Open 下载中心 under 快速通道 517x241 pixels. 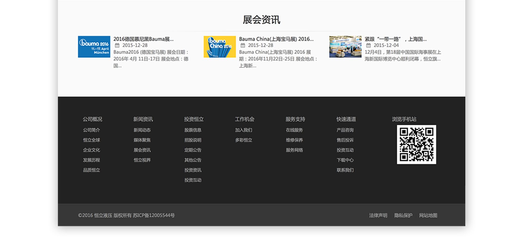click(x=345, y=160)
